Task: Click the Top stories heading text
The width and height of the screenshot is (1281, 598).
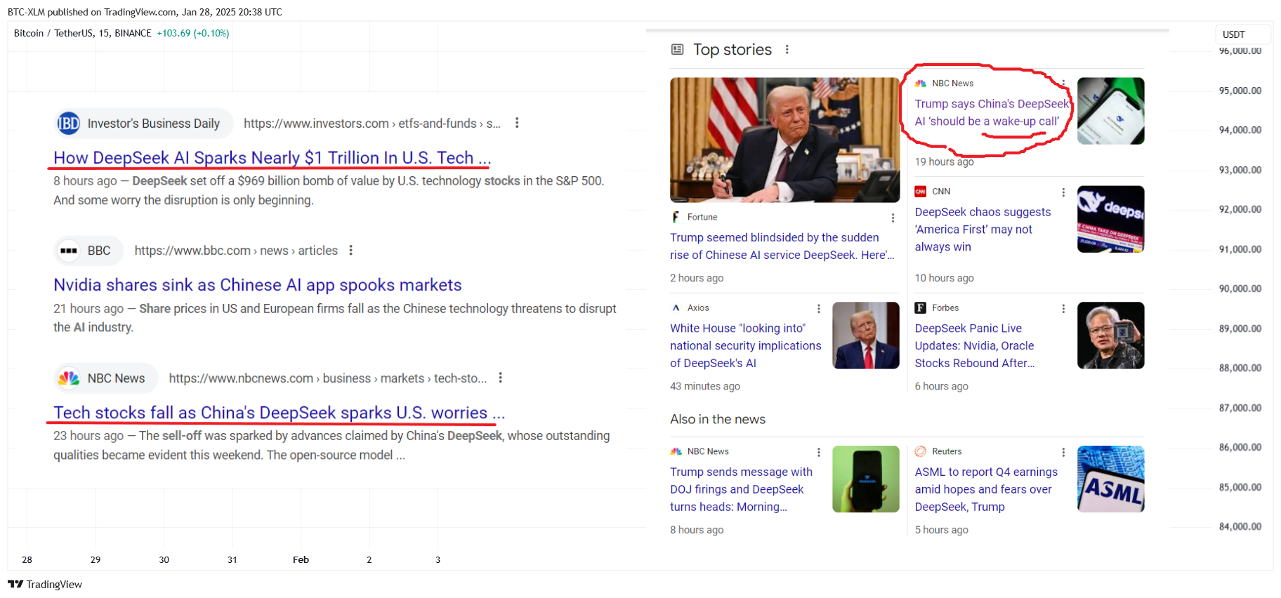Action: pyautogui.click(x=733, y=49)
